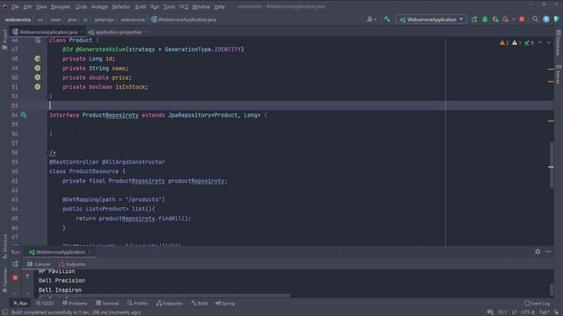The height and width of the screenshot is (316, 563).
Task: Rerun WebserviceApplication from the top toolbar
Action: [474, 19]
